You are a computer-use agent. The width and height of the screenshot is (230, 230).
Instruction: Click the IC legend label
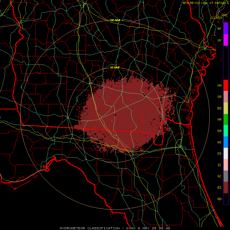click(220, 165)
